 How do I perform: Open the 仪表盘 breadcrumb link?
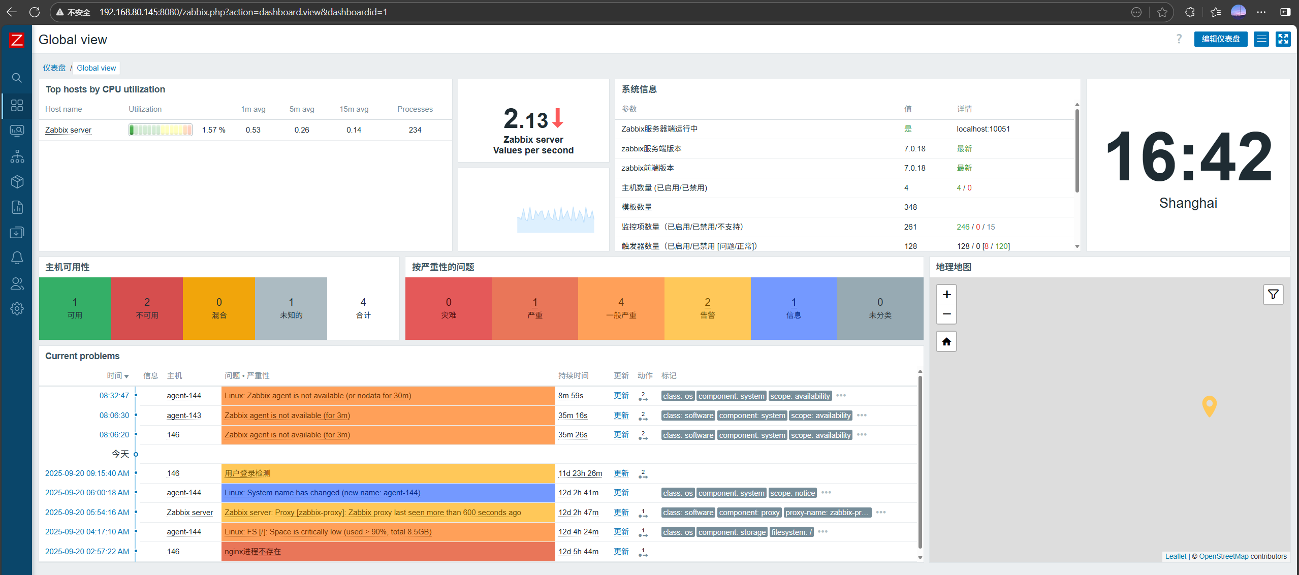click(54, 68)
